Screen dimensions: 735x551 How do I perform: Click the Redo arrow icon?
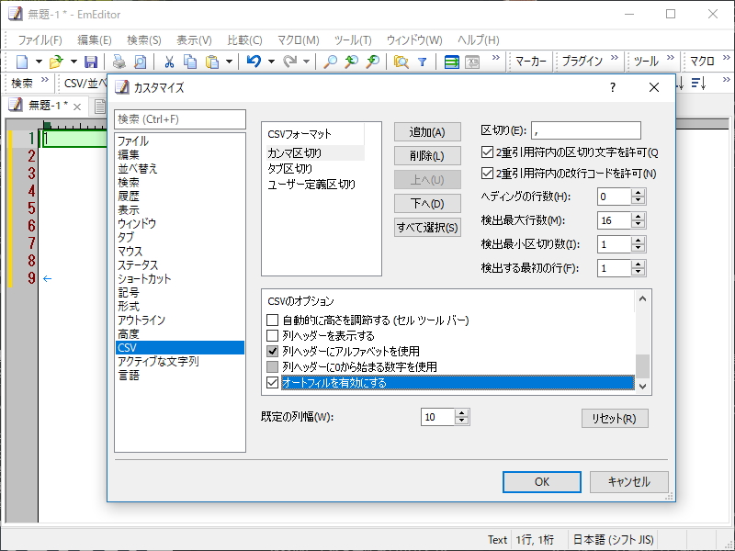click(x=290, y=62)
